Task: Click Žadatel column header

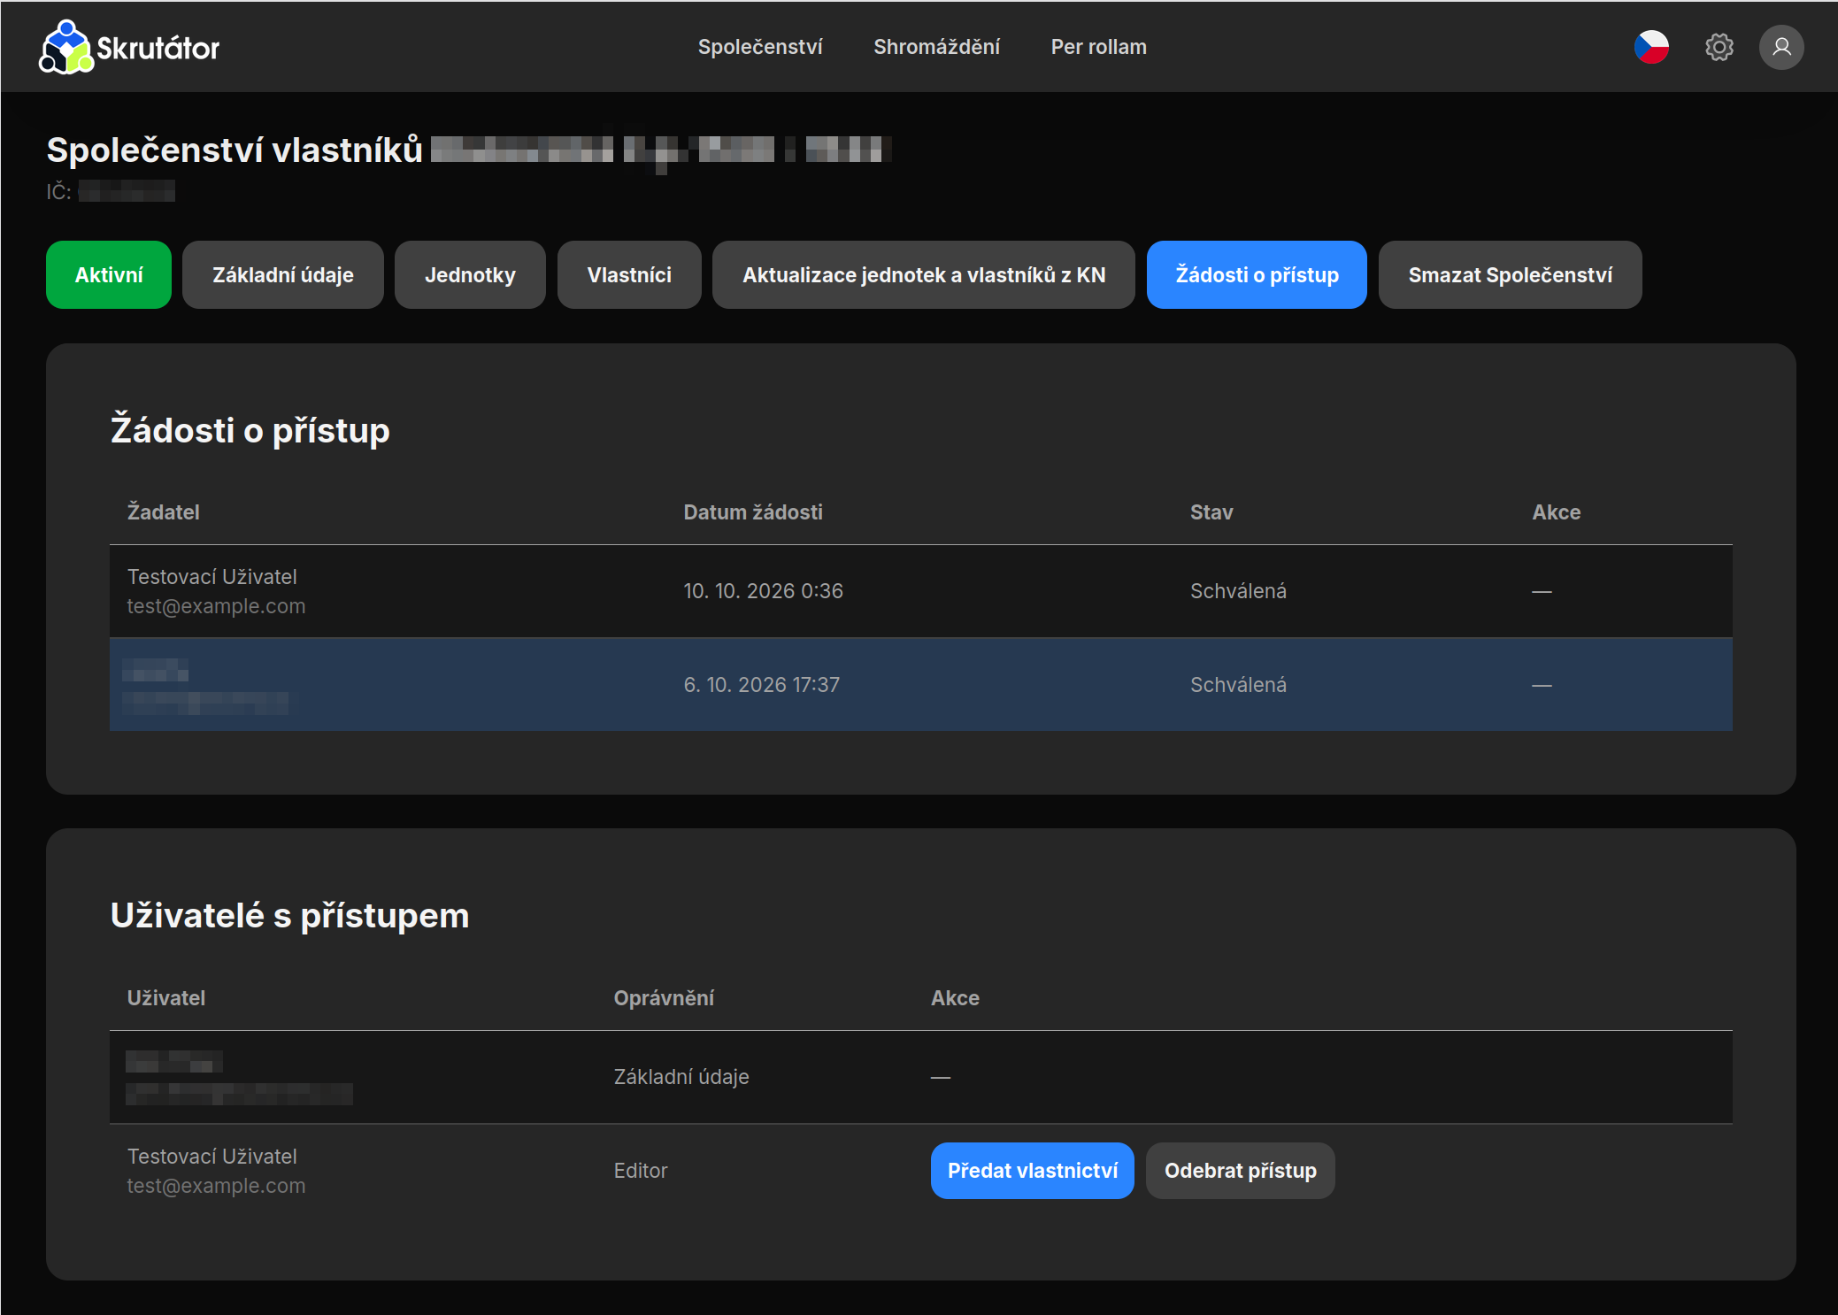Action: click(164, 512)
